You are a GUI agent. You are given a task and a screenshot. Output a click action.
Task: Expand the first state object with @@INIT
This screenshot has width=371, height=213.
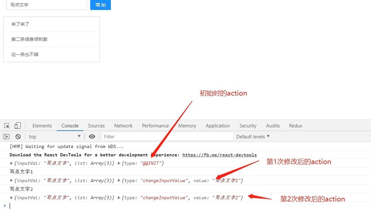coord(12,164)
